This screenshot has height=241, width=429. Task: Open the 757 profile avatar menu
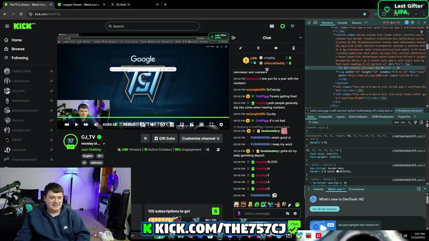293,26
